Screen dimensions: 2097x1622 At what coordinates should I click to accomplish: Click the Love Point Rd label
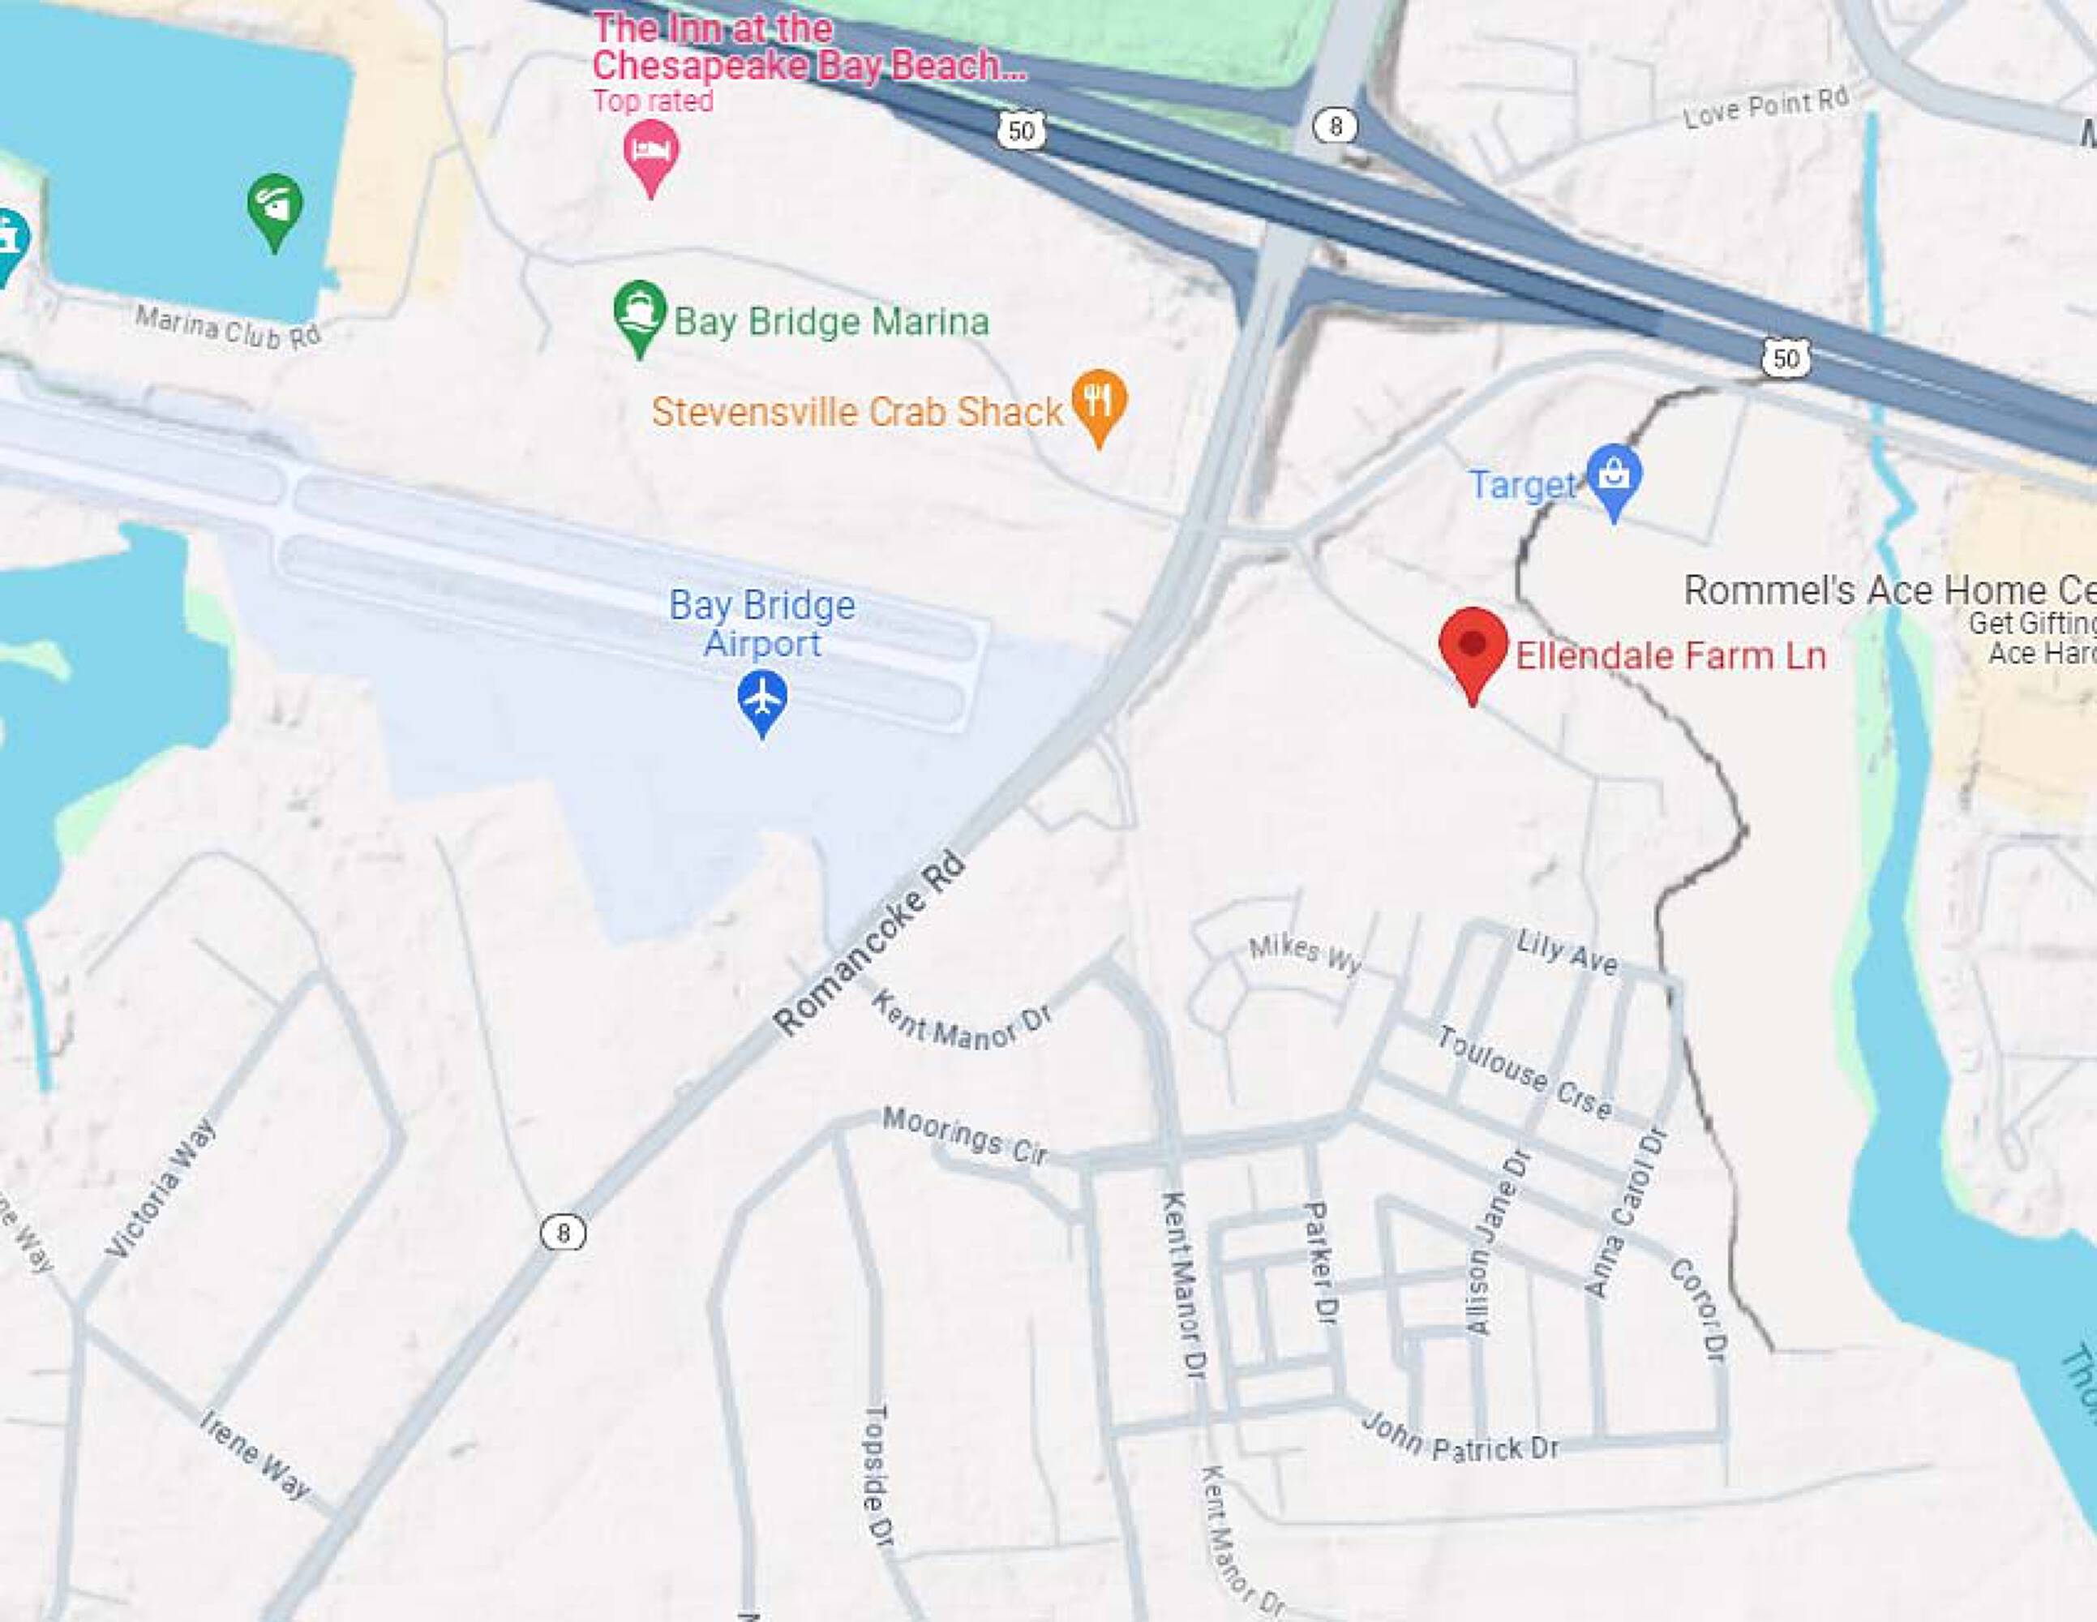1765,108
